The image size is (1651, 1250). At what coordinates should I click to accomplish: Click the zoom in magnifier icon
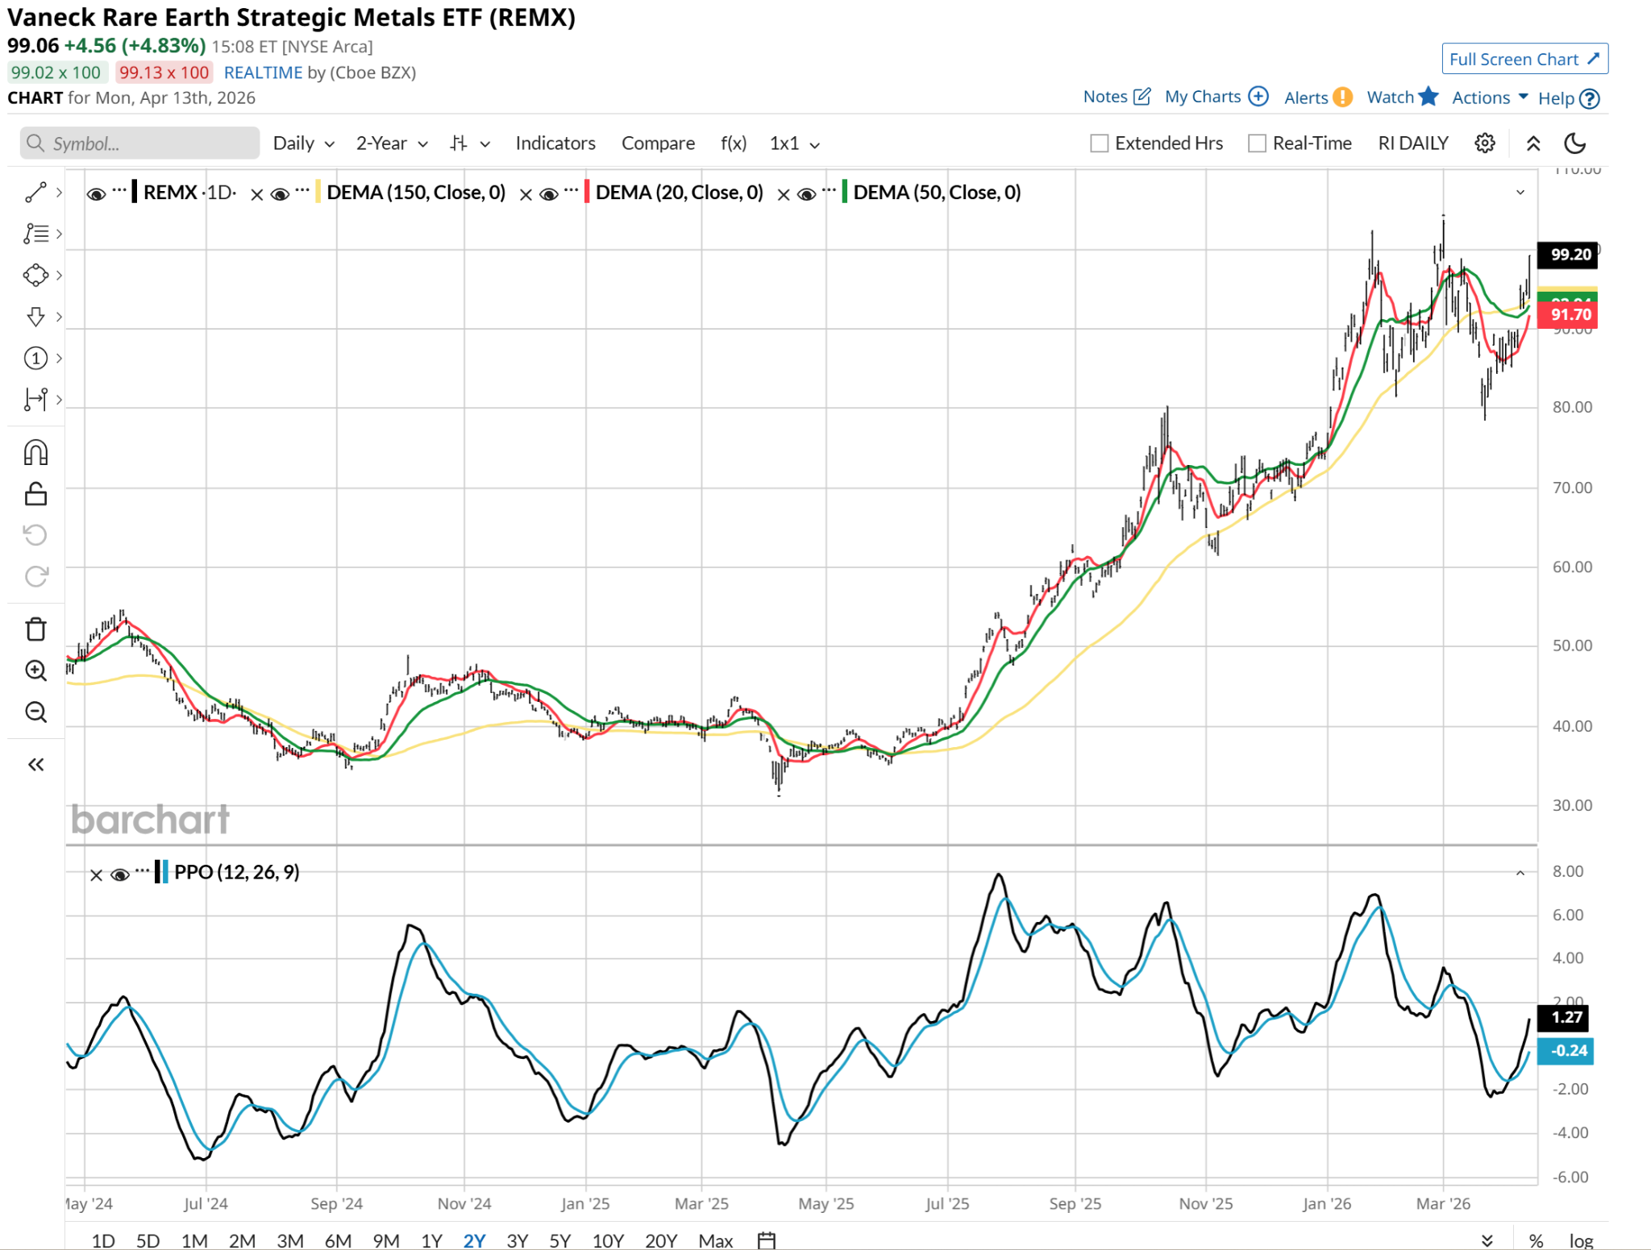pyautogui.click(x=35, y=671)
